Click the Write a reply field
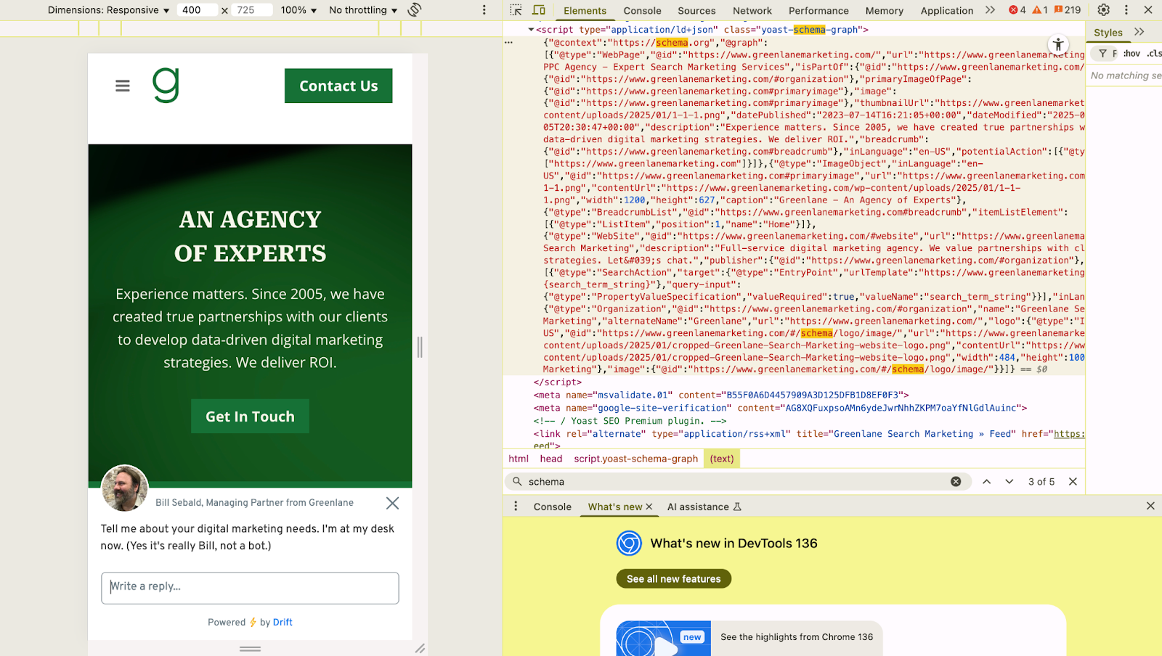This screenshot has height=656, width=1162. pos(250,588)
